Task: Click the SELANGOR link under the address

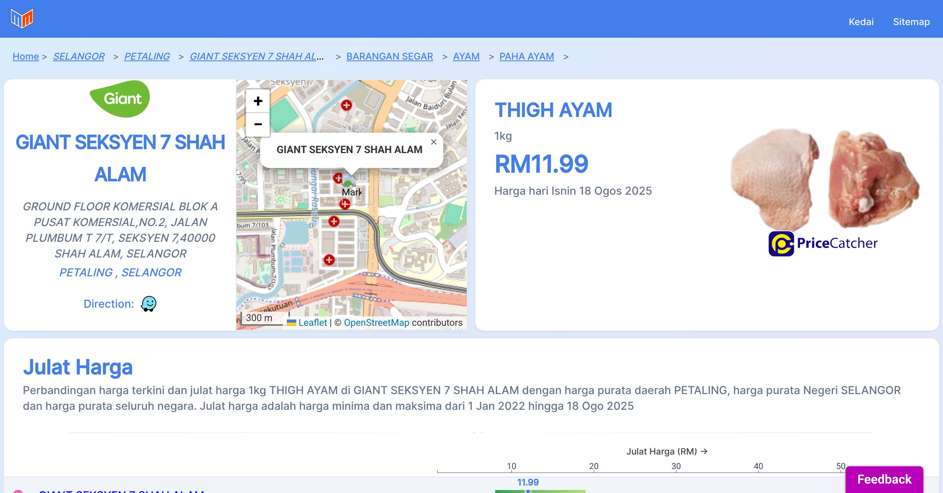Action: coord(151,272)
